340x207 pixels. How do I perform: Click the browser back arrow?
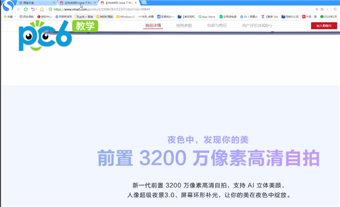point(19,9)
